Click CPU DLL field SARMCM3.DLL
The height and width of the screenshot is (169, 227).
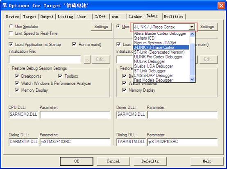(23, 115)
